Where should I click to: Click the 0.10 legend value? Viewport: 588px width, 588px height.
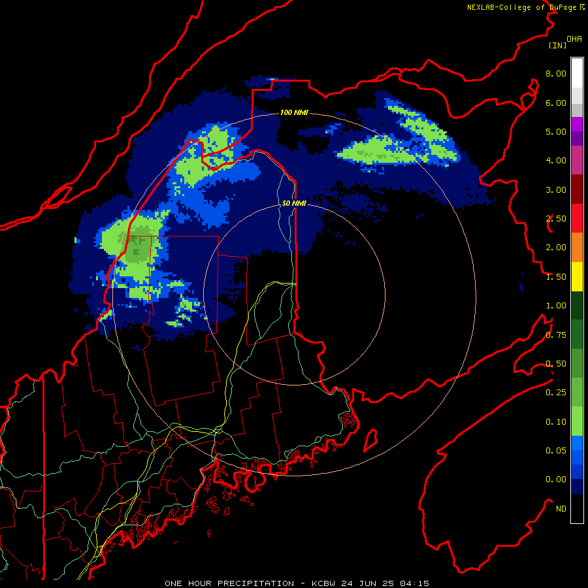tap(556, 422)
